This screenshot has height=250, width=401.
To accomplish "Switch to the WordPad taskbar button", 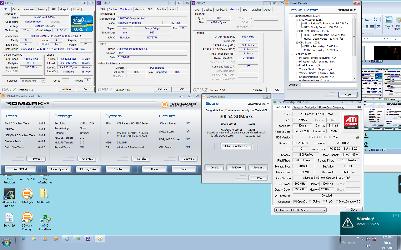I will [x=67, y=239].
